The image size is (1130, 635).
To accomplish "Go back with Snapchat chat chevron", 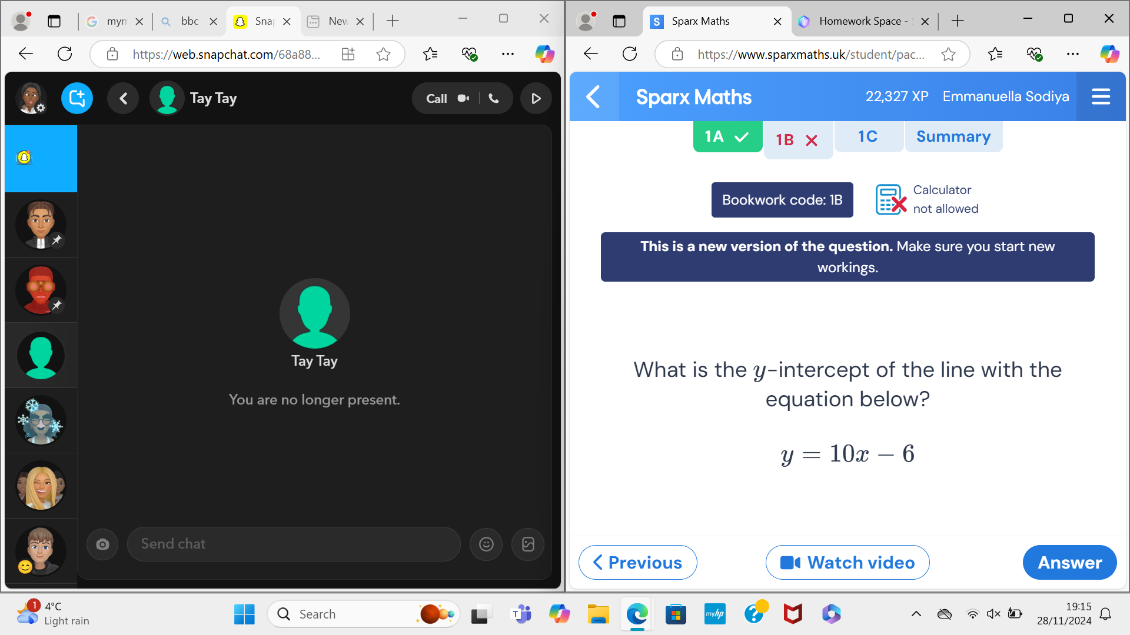I will [x=123, y=98].
